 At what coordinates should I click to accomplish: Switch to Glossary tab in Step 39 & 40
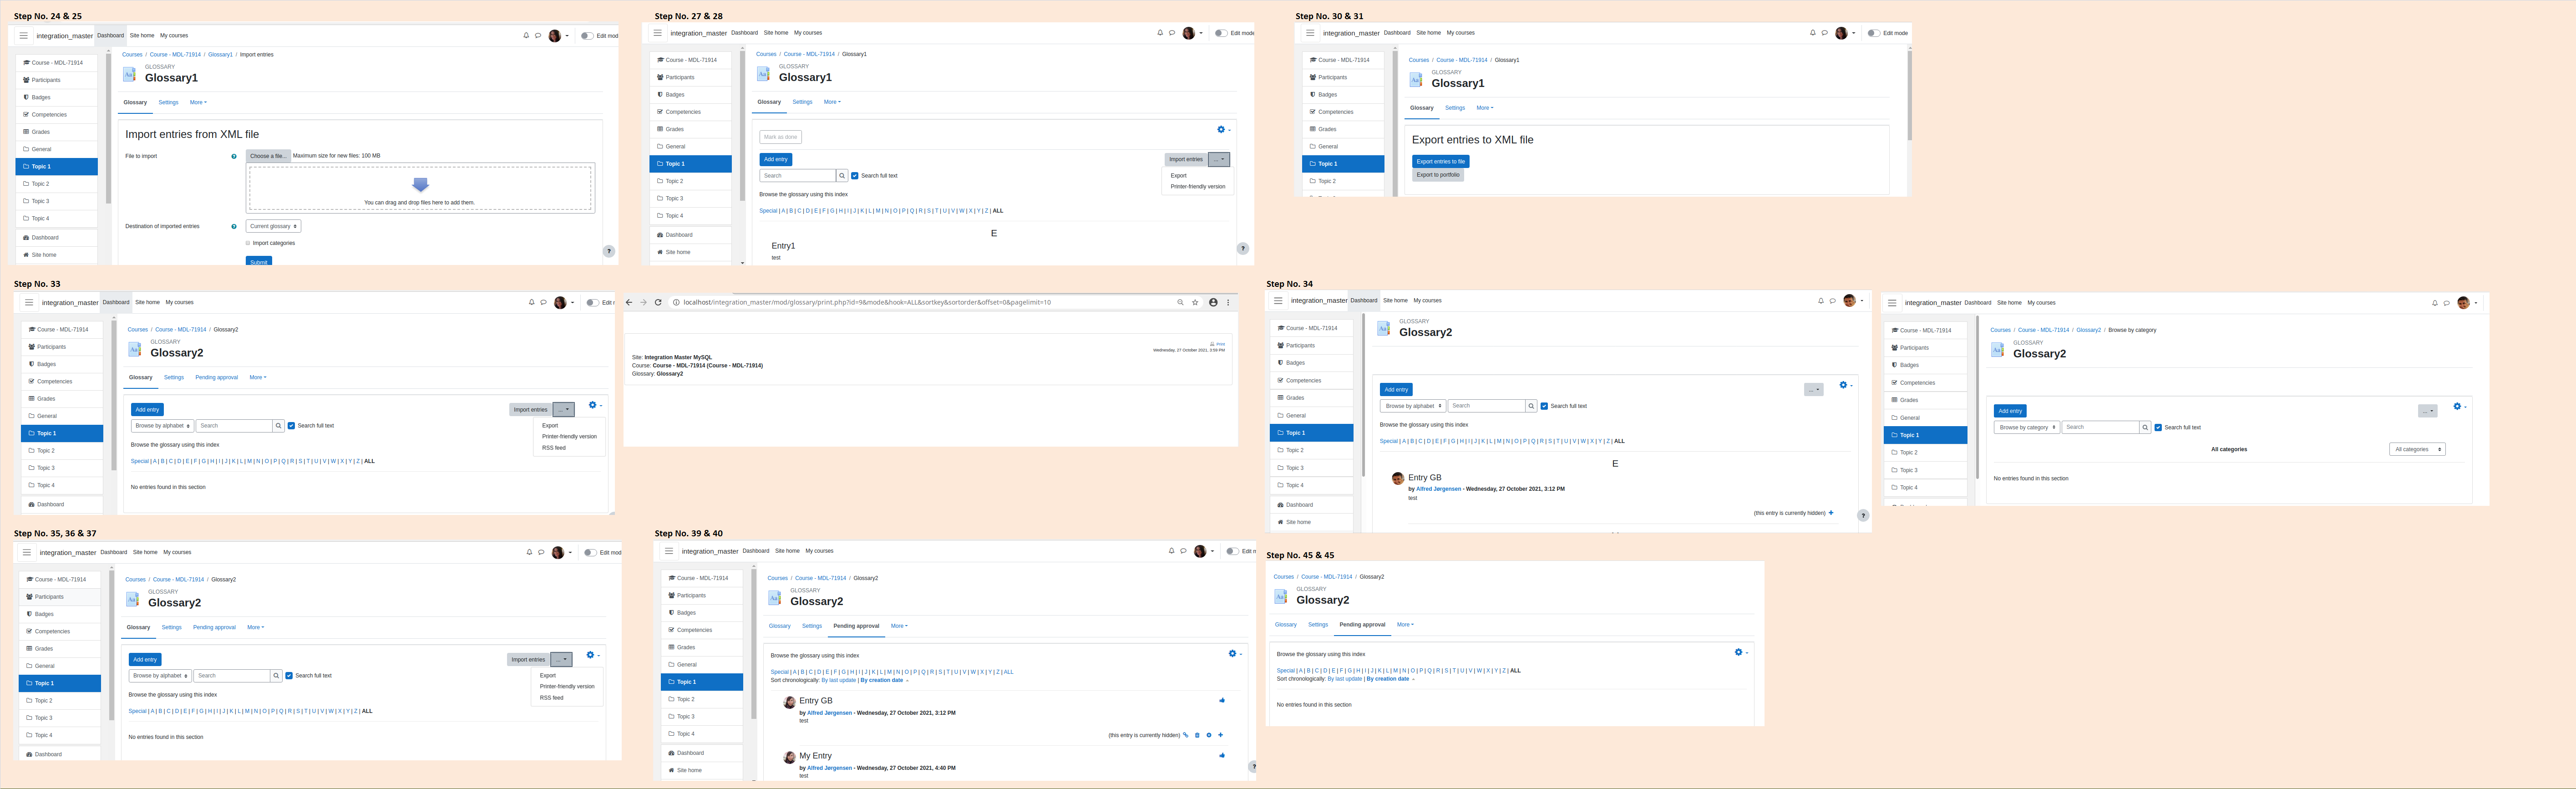779,626
